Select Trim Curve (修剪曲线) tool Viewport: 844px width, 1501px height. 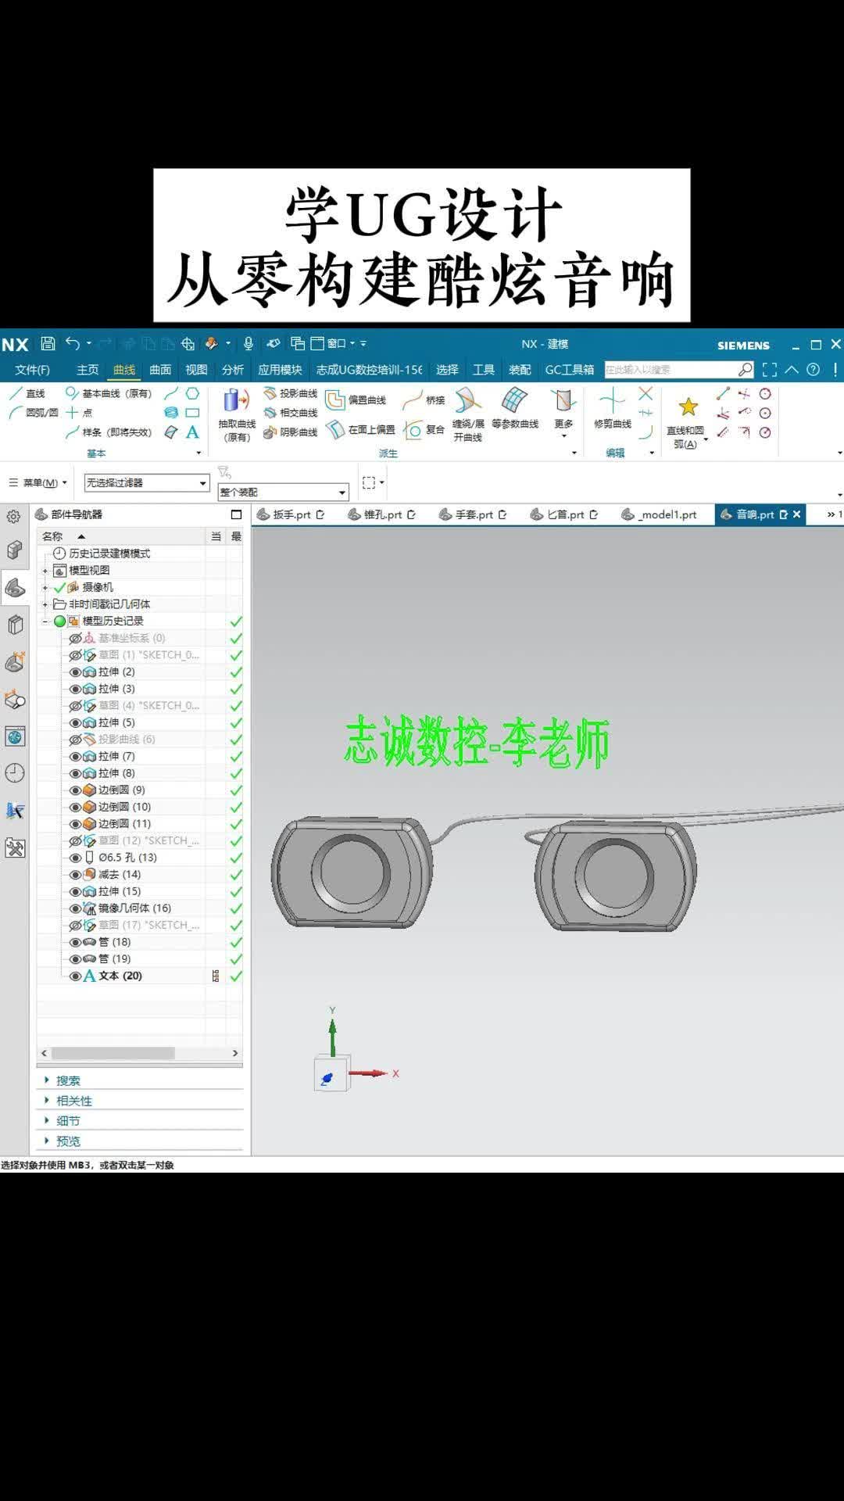click(613, 409)
